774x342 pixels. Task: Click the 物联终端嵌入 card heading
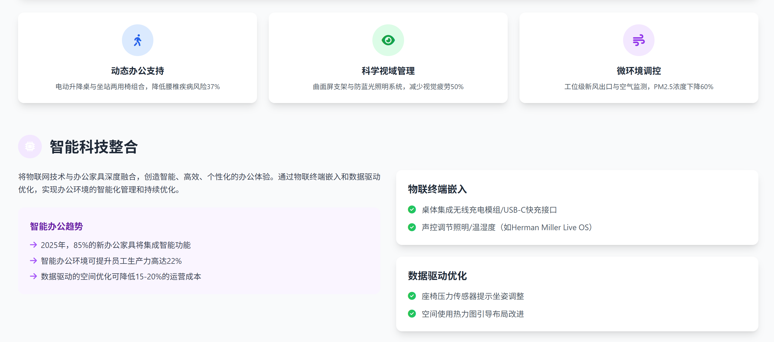point(437,189)
